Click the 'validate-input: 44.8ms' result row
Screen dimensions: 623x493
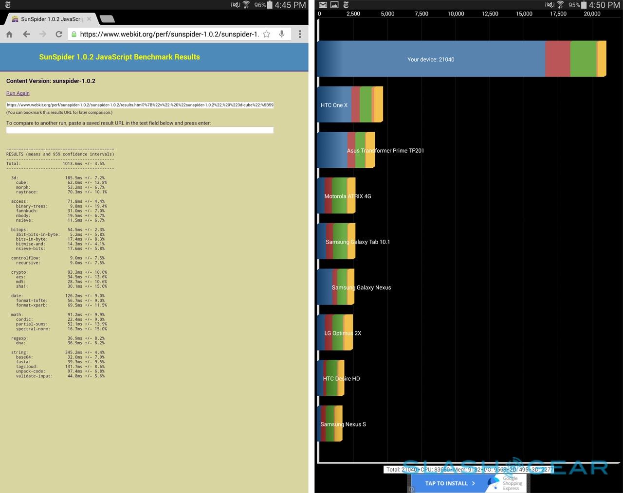60,376
